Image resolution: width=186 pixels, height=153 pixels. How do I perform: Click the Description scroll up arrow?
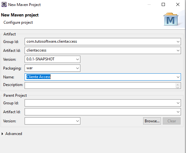point(177,85)
